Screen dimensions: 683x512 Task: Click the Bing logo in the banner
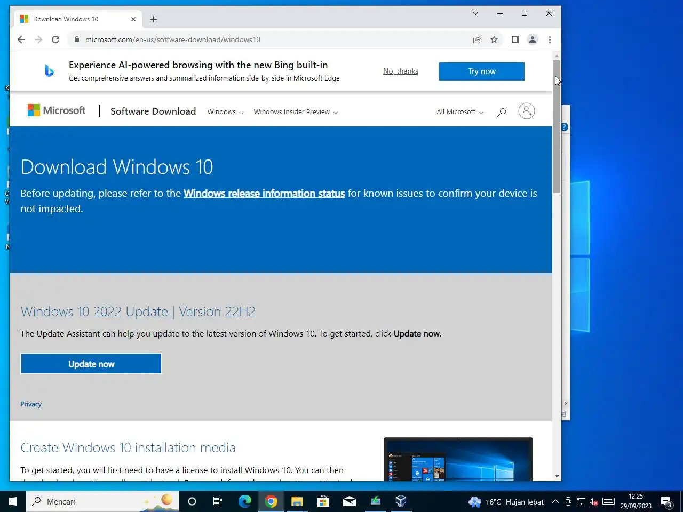coord(49,70)
